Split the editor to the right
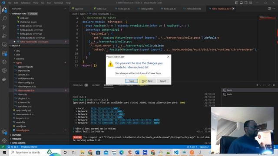278x156 pixels. point(269,9)
